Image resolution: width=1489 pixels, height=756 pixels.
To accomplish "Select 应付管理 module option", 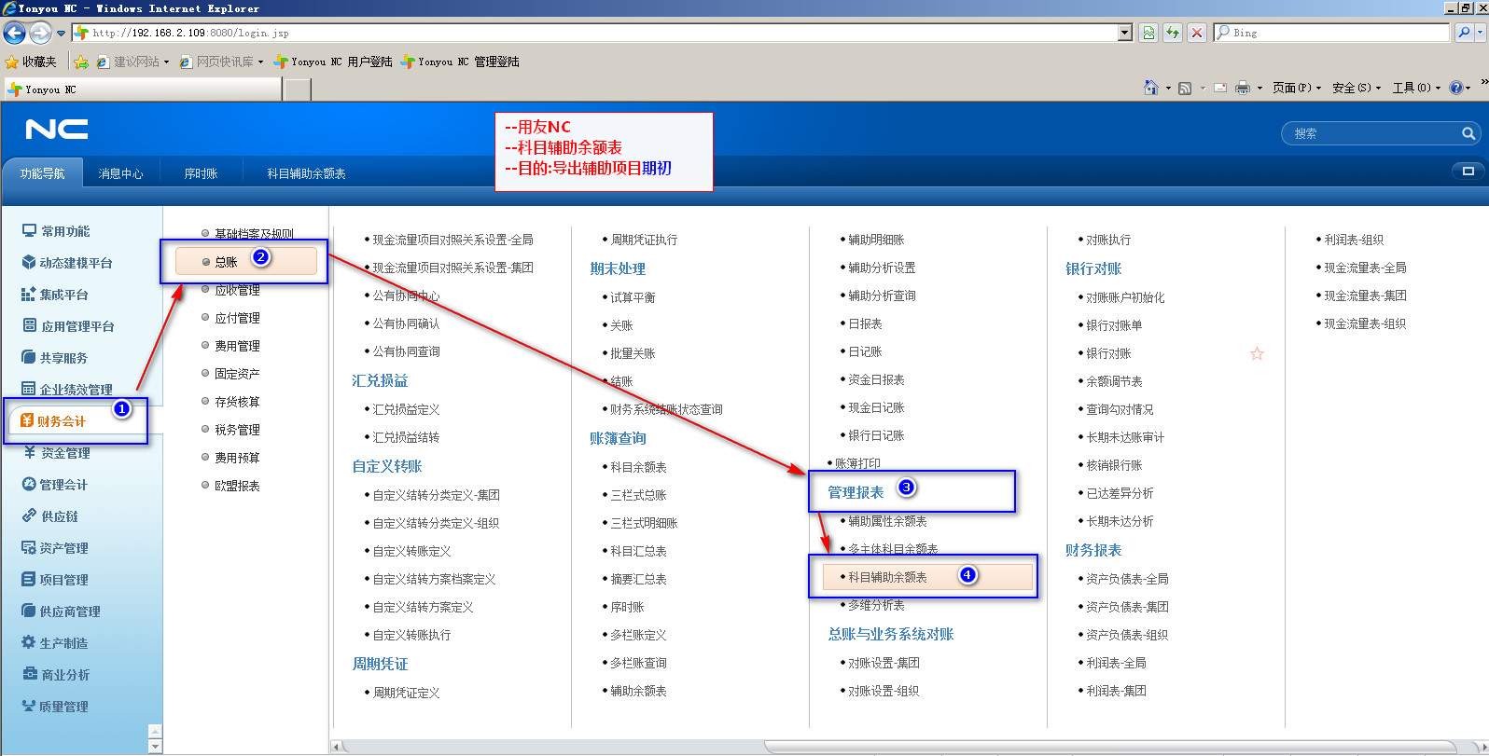I will [x=237, y=318].
